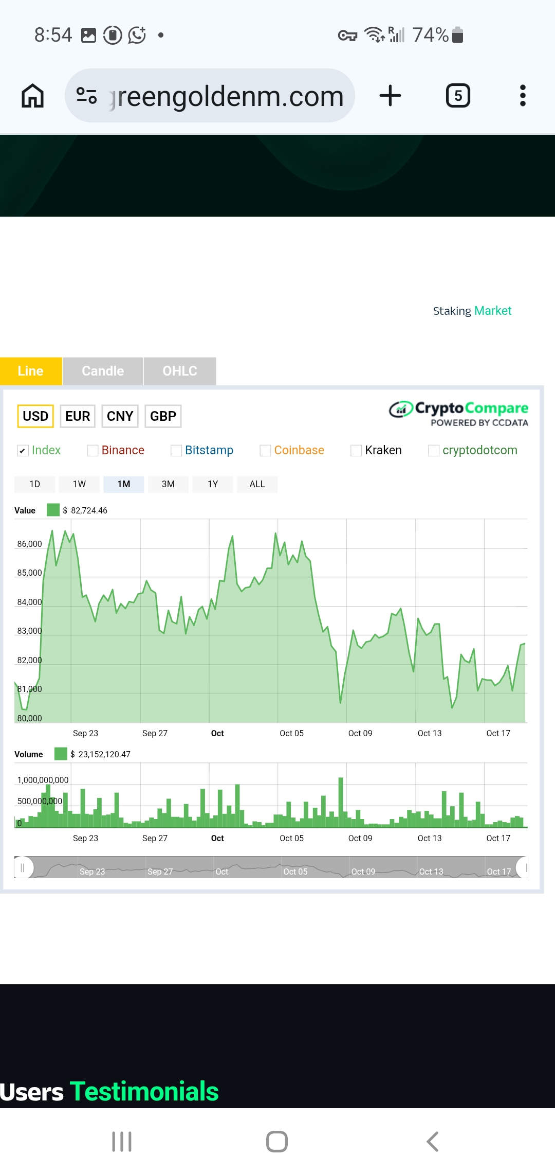555x1173 pixels.
Task: Tap Android recent apps button
Action: [x=122, y=1142]
